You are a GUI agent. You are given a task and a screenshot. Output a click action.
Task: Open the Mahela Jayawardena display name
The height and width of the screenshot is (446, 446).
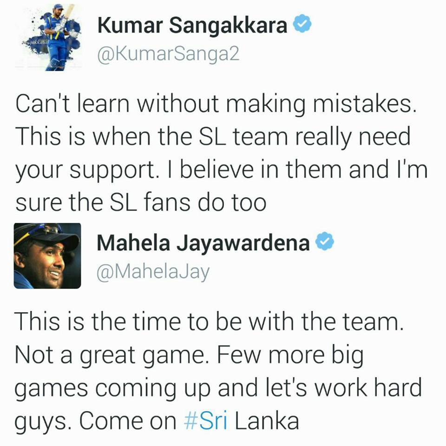(x=203, y=243)
